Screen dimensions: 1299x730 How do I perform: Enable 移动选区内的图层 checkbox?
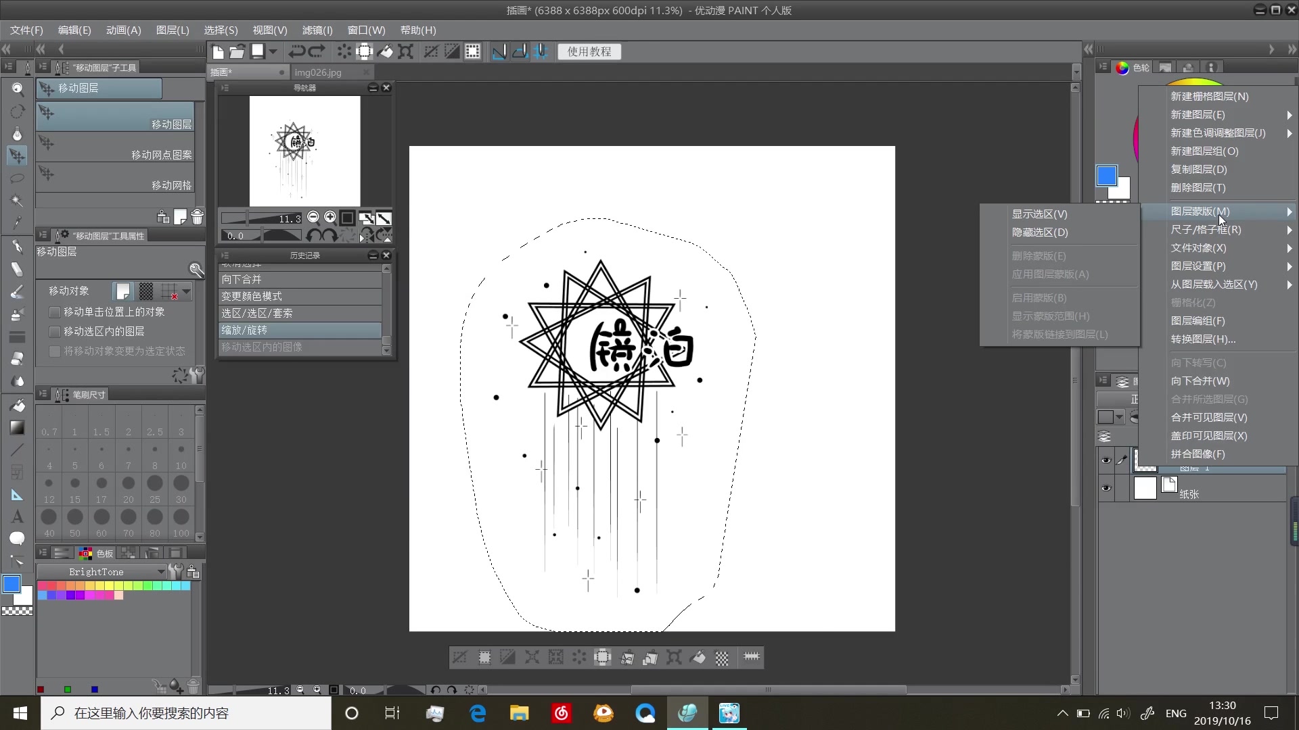[55, 332]
